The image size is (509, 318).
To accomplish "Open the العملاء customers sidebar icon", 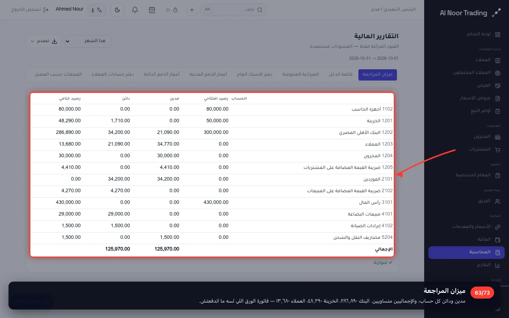I will click(x=498, y=60).
